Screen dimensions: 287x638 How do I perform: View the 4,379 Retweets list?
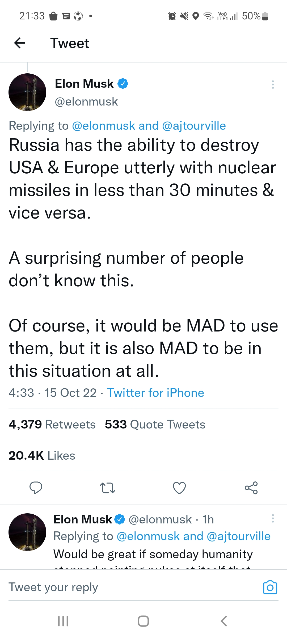point(52,425)
